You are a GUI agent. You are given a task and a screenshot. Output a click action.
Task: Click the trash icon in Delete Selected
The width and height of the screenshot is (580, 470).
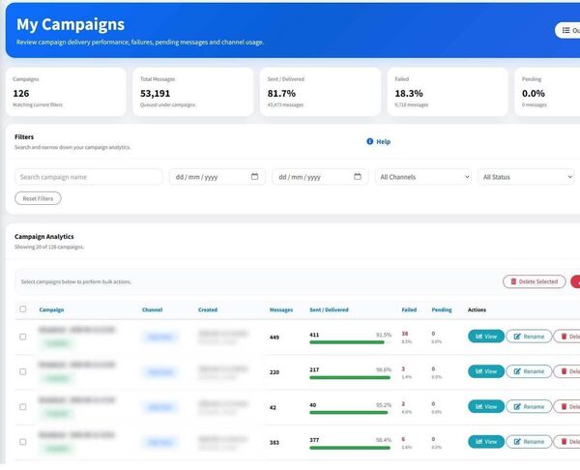[x=513, y=281]
